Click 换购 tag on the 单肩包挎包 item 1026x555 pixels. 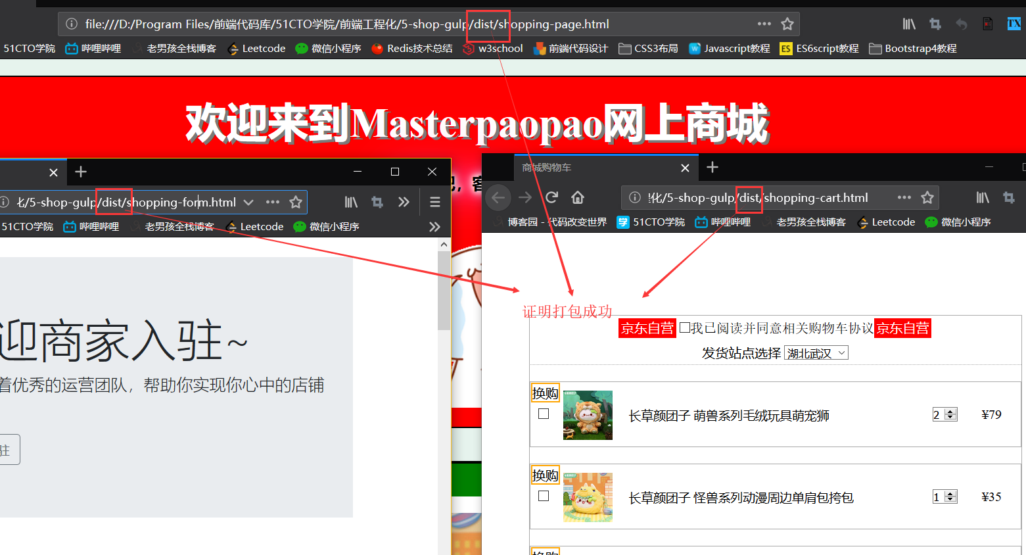coord(545,475)
